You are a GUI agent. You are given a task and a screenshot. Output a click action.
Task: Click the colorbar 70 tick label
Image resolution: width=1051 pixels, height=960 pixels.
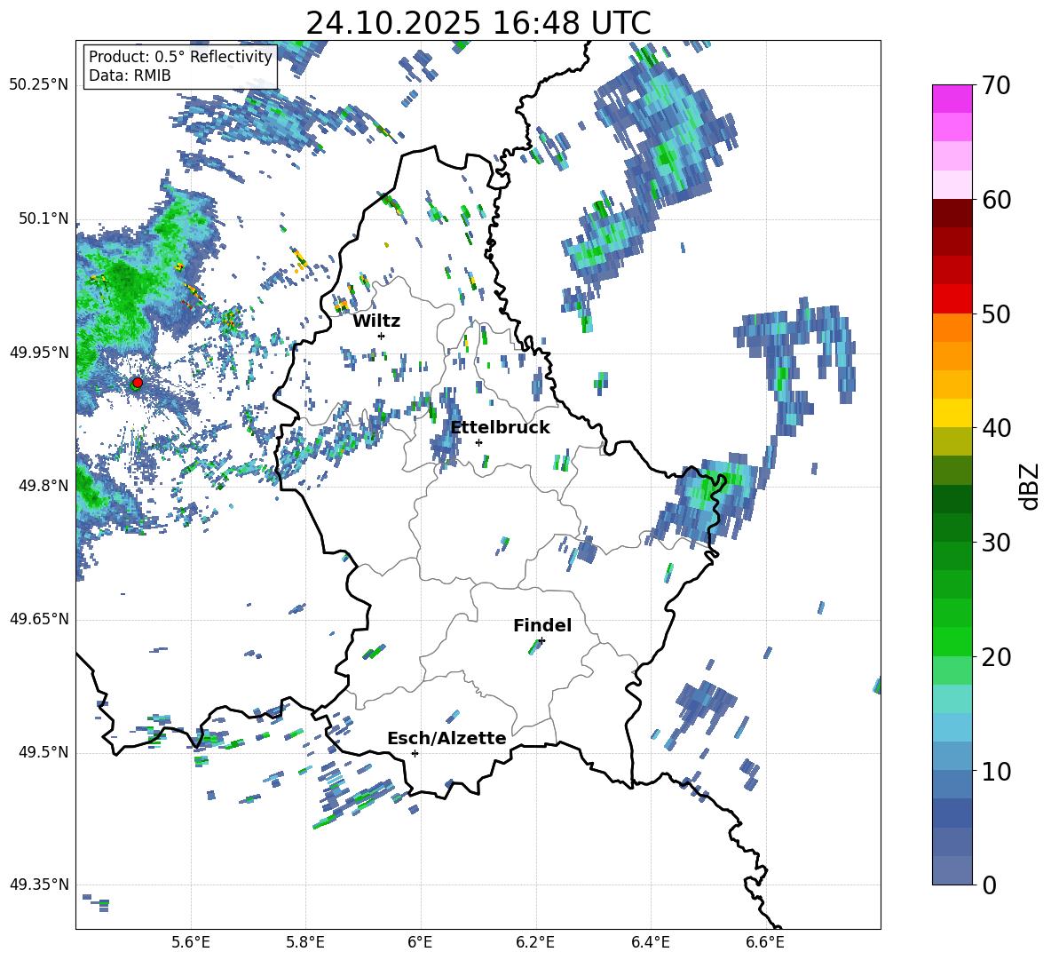pyautogui.click(x=997, y=85)
